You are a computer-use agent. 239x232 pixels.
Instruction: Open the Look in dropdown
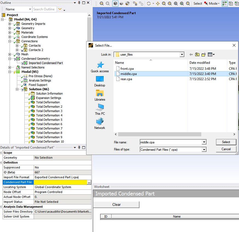(182, 55)
